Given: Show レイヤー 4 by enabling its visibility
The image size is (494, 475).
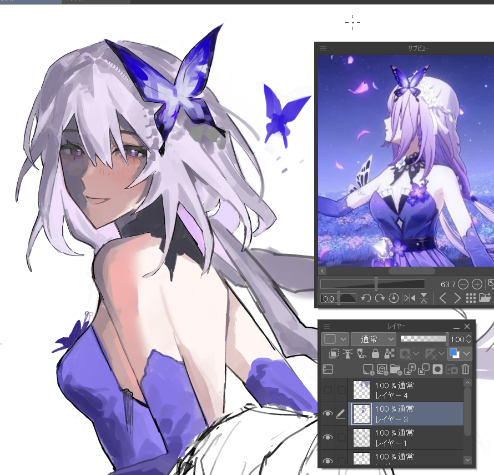Looking at the screenshot, I should click(x=327, y=389).
